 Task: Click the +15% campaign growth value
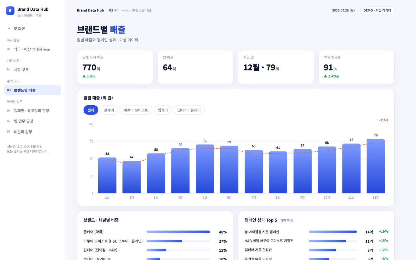(383, 241)
